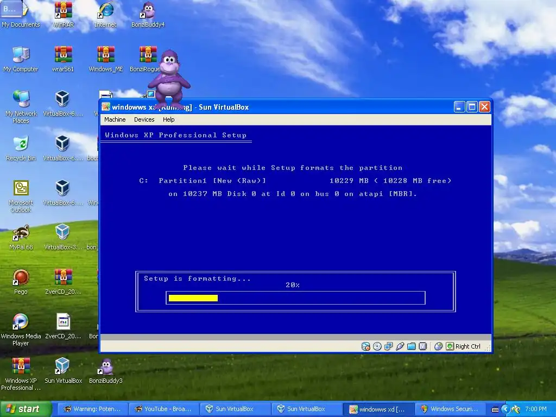Open the Help menu in VirtualBox
Screen dimensions: 556x417
[168, 119]
